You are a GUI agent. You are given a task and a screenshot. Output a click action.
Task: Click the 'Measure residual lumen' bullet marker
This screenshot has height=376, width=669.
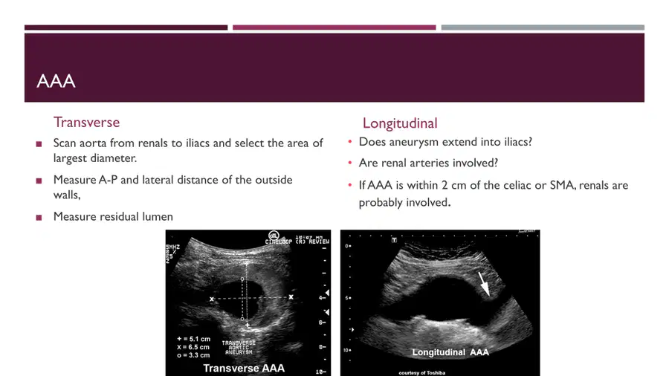click(39, 218)
